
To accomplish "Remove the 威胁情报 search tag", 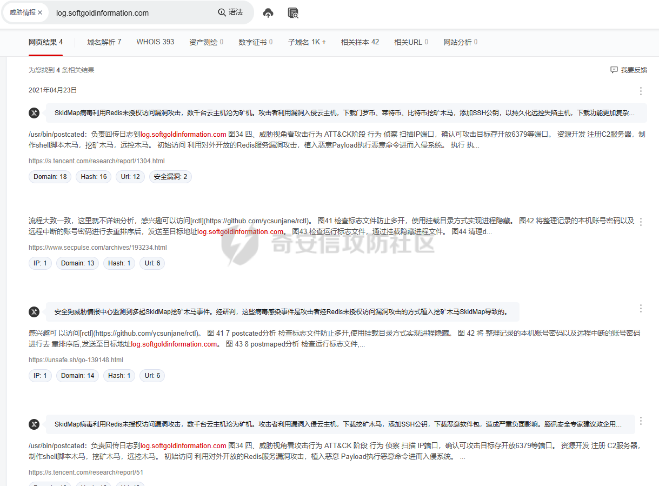I will click(40, 12).
